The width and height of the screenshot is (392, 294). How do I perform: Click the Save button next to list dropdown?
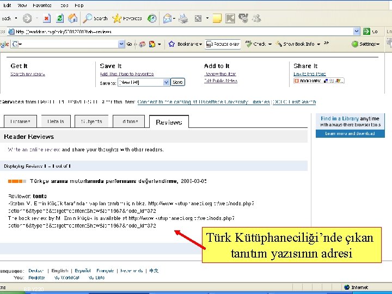(177, 82)
